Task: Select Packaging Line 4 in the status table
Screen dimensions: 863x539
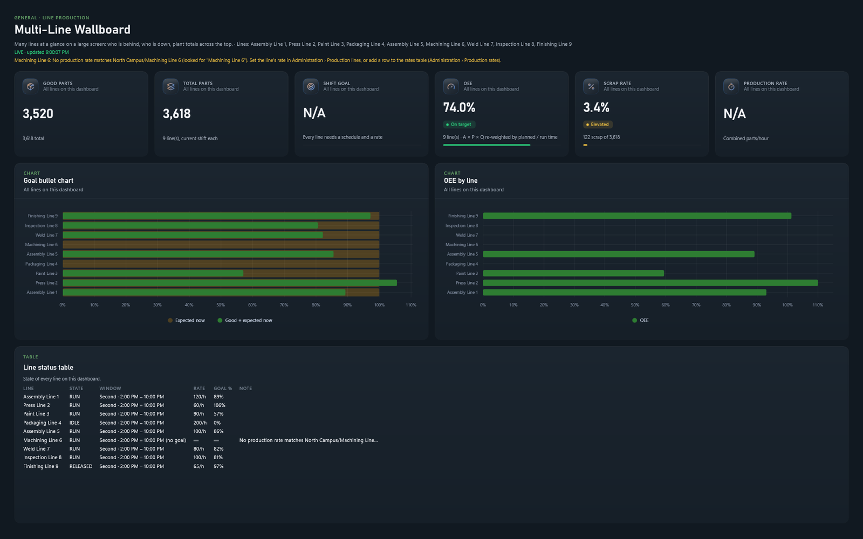Action: pyautogui.click(x=42, y=423)
